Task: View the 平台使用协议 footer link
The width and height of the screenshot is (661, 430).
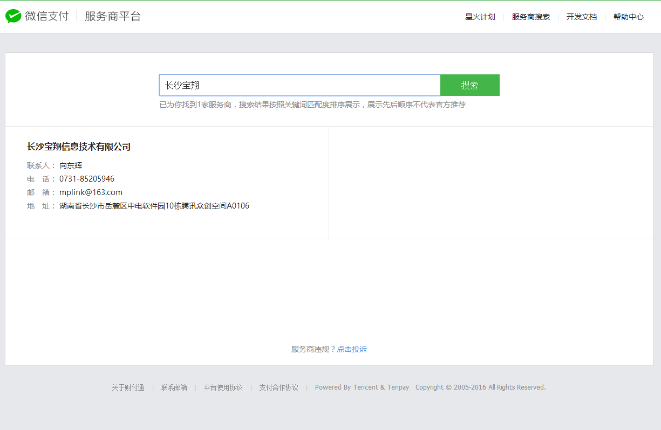Action: click(223, 387)
